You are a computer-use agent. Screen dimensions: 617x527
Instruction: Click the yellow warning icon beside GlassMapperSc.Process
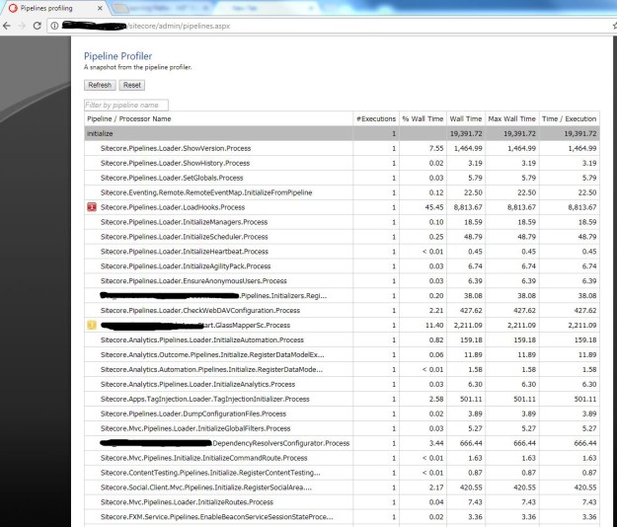point(91,325)
